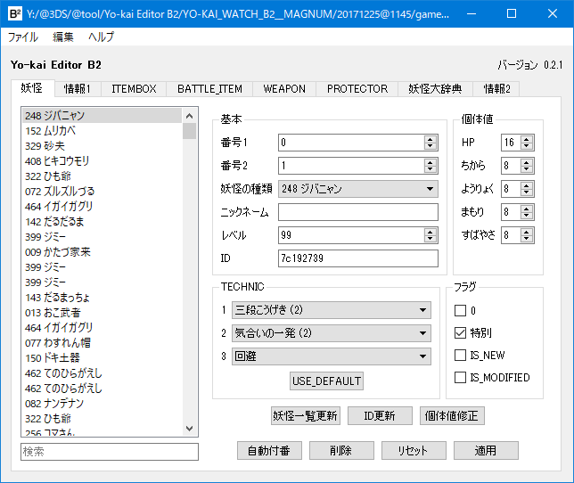Open TECHNIC 1 dropdown 三段こうげき
Image resolution: width=574 pixels, height=483 pixels.
point(332,310)
